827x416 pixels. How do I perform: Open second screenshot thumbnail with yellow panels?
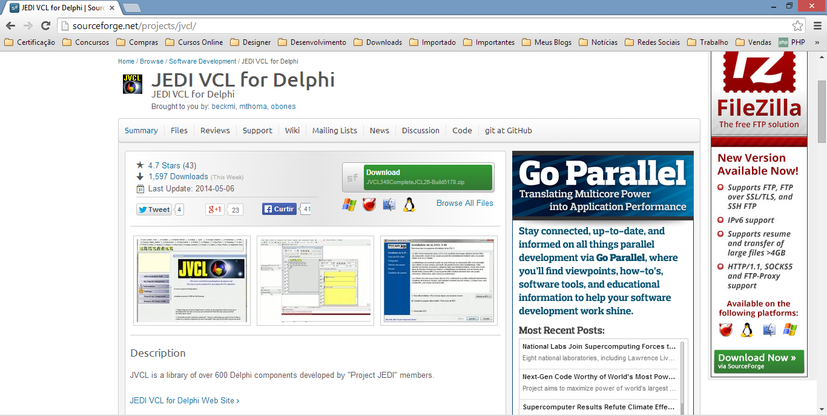pos(315,280)
